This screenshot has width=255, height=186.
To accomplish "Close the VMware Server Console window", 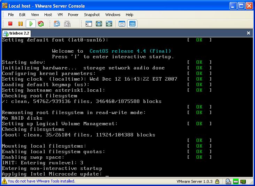I will coord(249,6).
